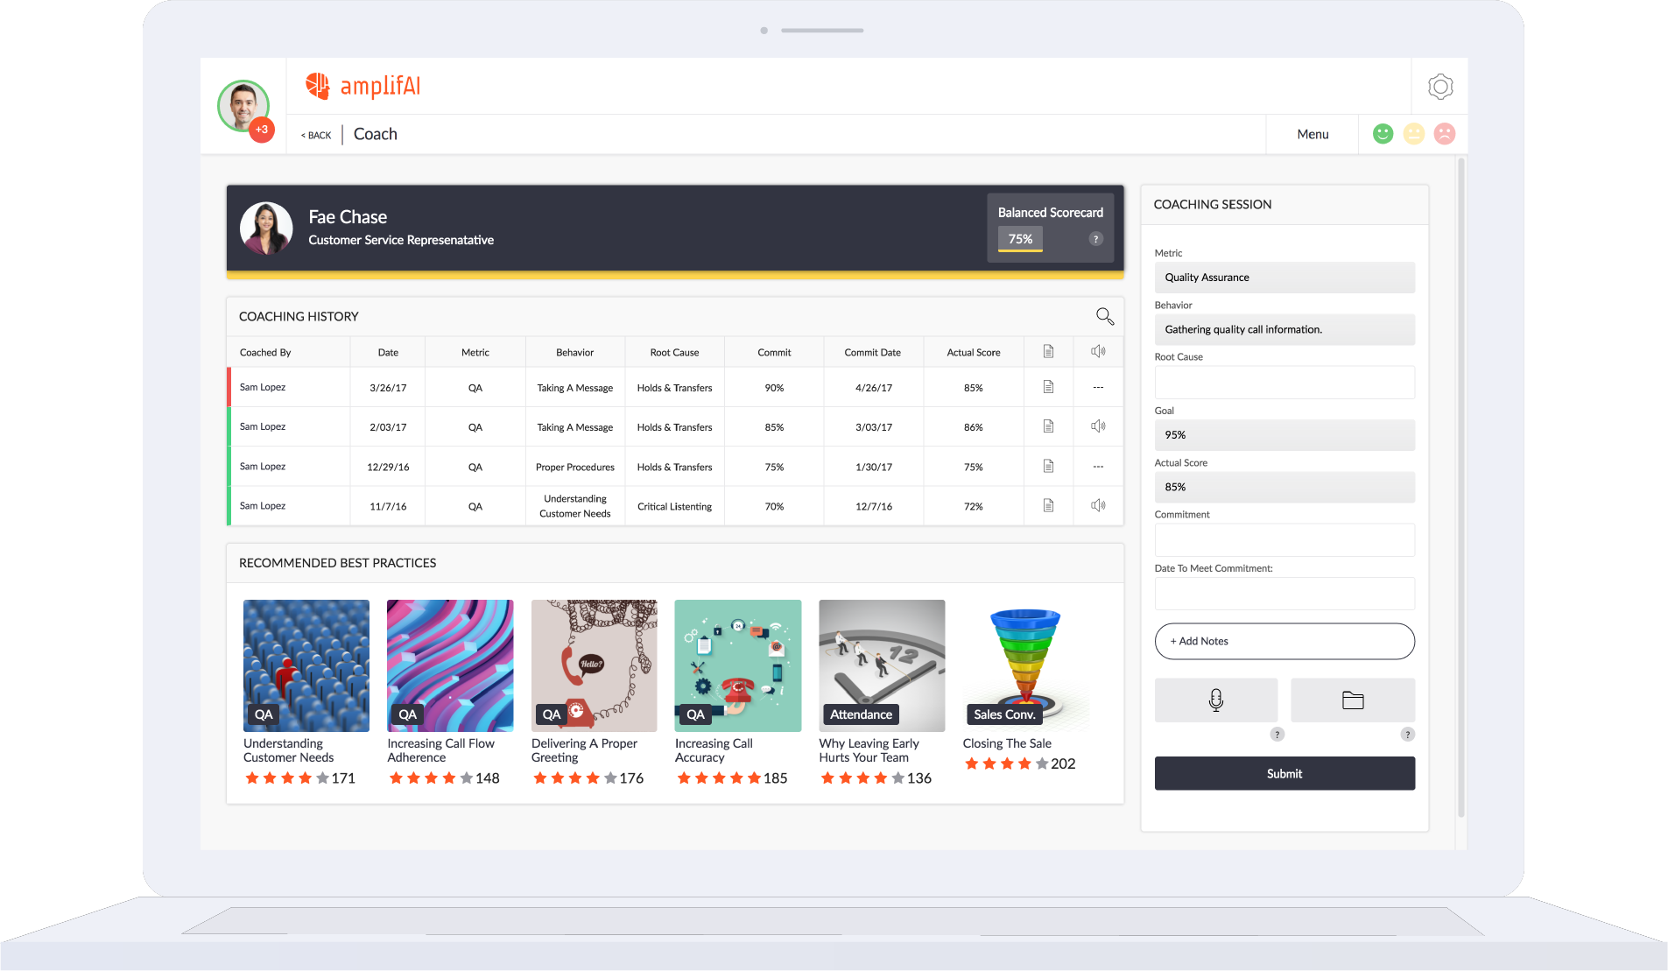This screenshot has height=971, width=1668.
Task: Click the 86% actual score cell
Action: pyautogui.click(x=974, y=427)
